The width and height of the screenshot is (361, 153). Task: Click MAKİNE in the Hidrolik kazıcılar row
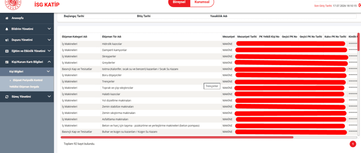tap(227, 44)
